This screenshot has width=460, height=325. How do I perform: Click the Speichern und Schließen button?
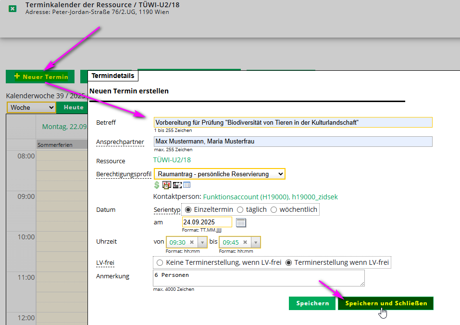point(385,303)
